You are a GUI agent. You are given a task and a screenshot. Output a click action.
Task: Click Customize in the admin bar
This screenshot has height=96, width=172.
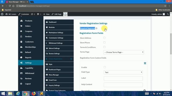(x=24, y=14)
